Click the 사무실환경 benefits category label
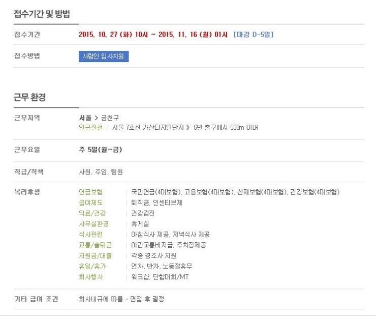The width and height of the screenshot is (376, 316). (x=94, y=223)
